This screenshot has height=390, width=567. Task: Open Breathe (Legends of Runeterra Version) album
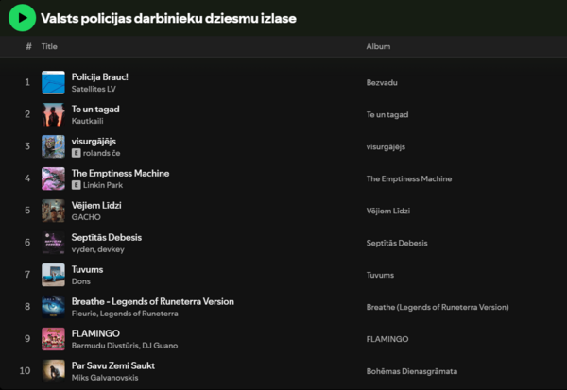pyautogui.click(x=438, y=307)
